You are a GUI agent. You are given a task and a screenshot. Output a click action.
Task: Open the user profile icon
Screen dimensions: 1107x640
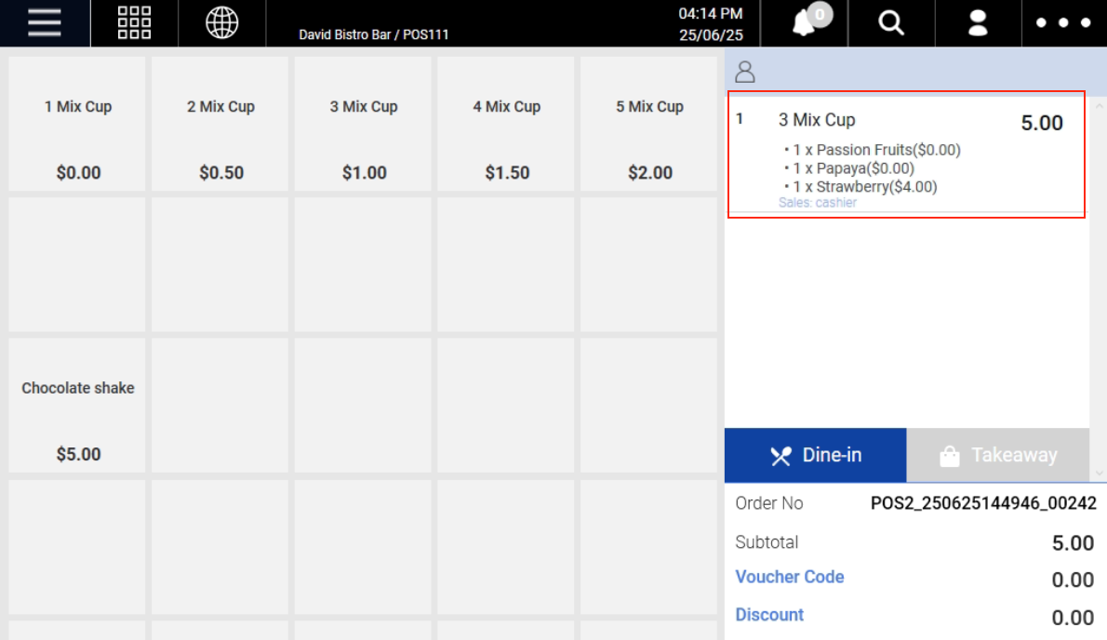978,23
